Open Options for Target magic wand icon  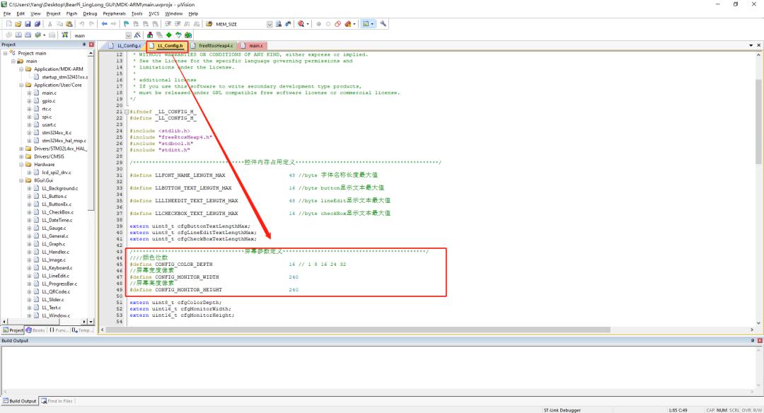pos(137,35)
